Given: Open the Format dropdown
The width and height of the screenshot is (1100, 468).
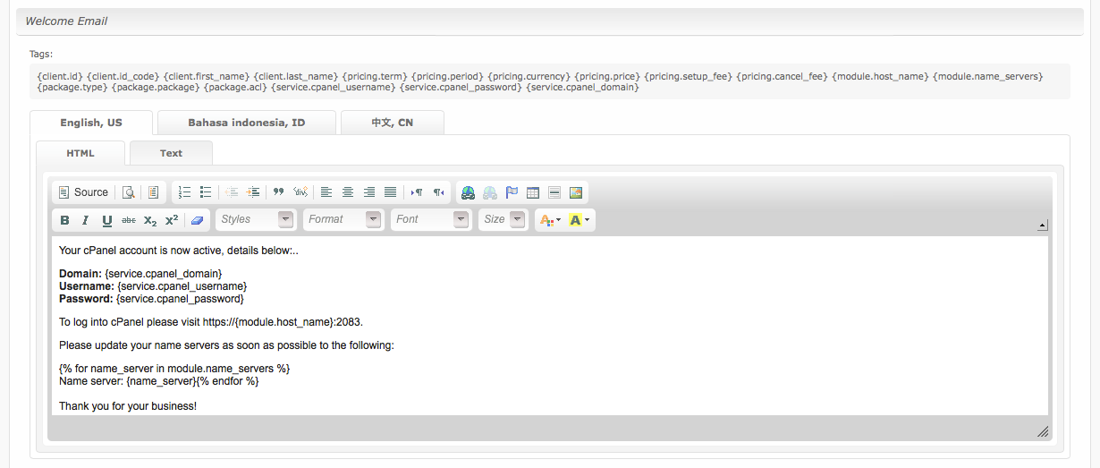Looking at the screenshot, I should pos(343,219).
